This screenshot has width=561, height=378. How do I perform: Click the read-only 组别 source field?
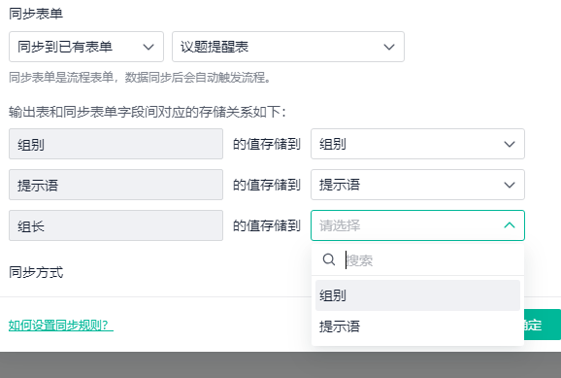pyautogui.click(x=115, y=144)
